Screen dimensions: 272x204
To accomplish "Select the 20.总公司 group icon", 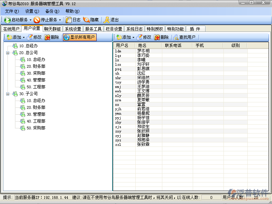I will coord(15,53).
